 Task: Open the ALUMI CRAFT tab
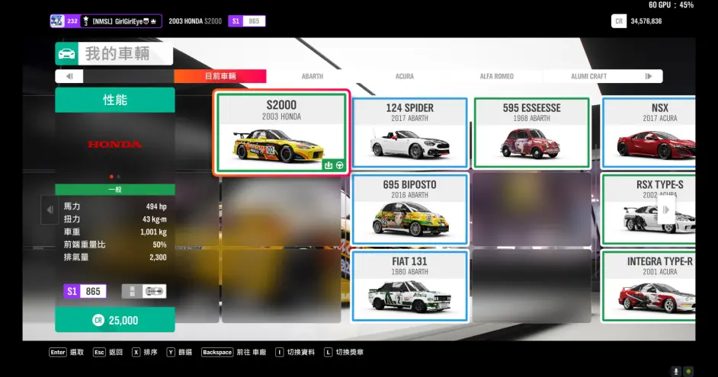point(589,76)
